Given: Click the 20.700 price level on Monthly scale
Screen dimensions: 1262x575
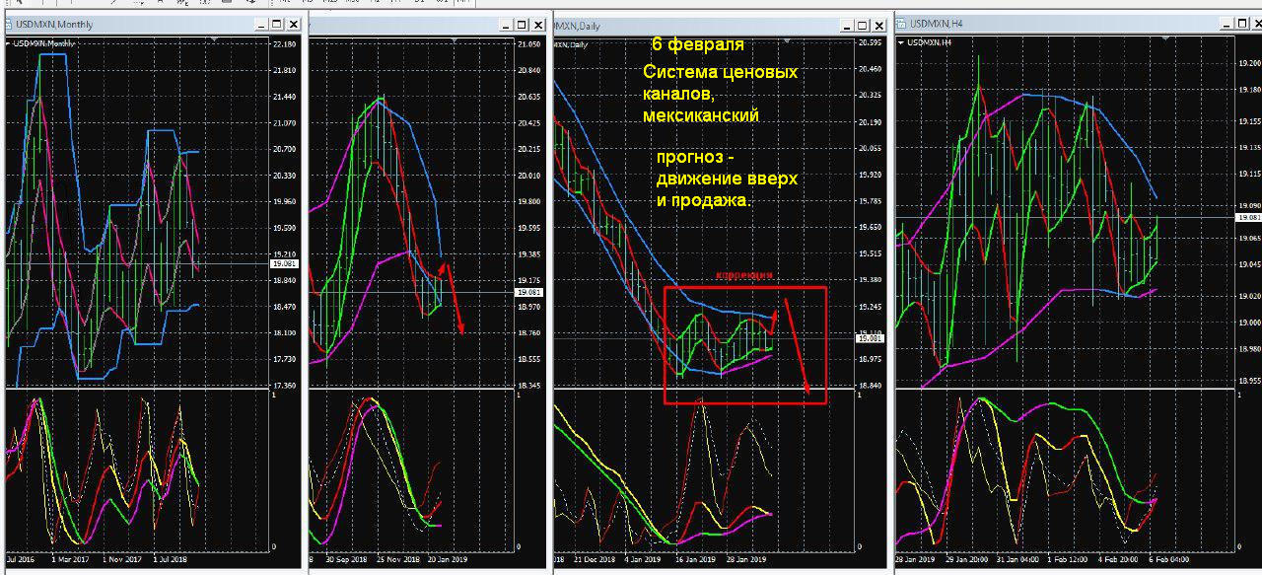Looking at the screenshot, I should pyautogui.click(x=284, y=149).
